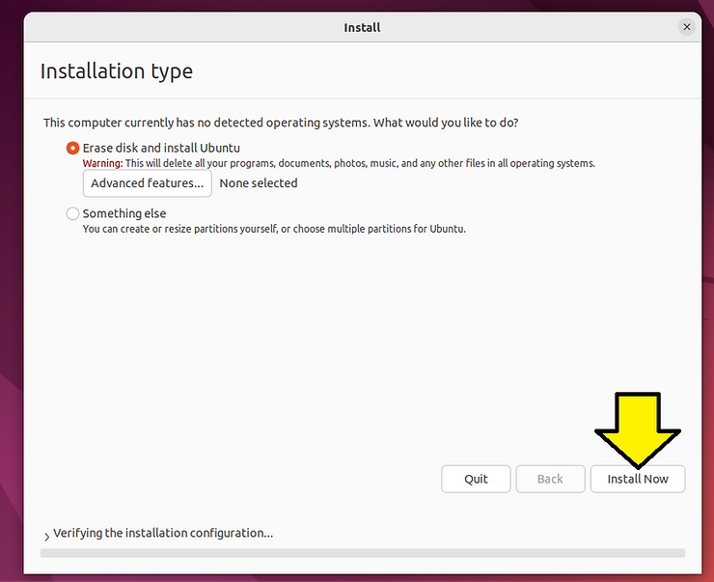The height and width of the screenshot is (582, 714).
Task: Click the Install window title
Action: 362,27
